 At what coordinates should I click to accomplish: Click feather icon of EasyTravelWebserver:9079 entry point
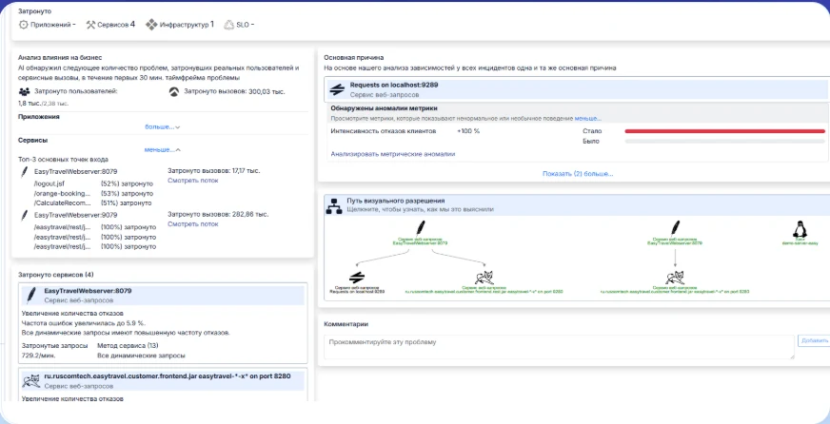(24, 215)
